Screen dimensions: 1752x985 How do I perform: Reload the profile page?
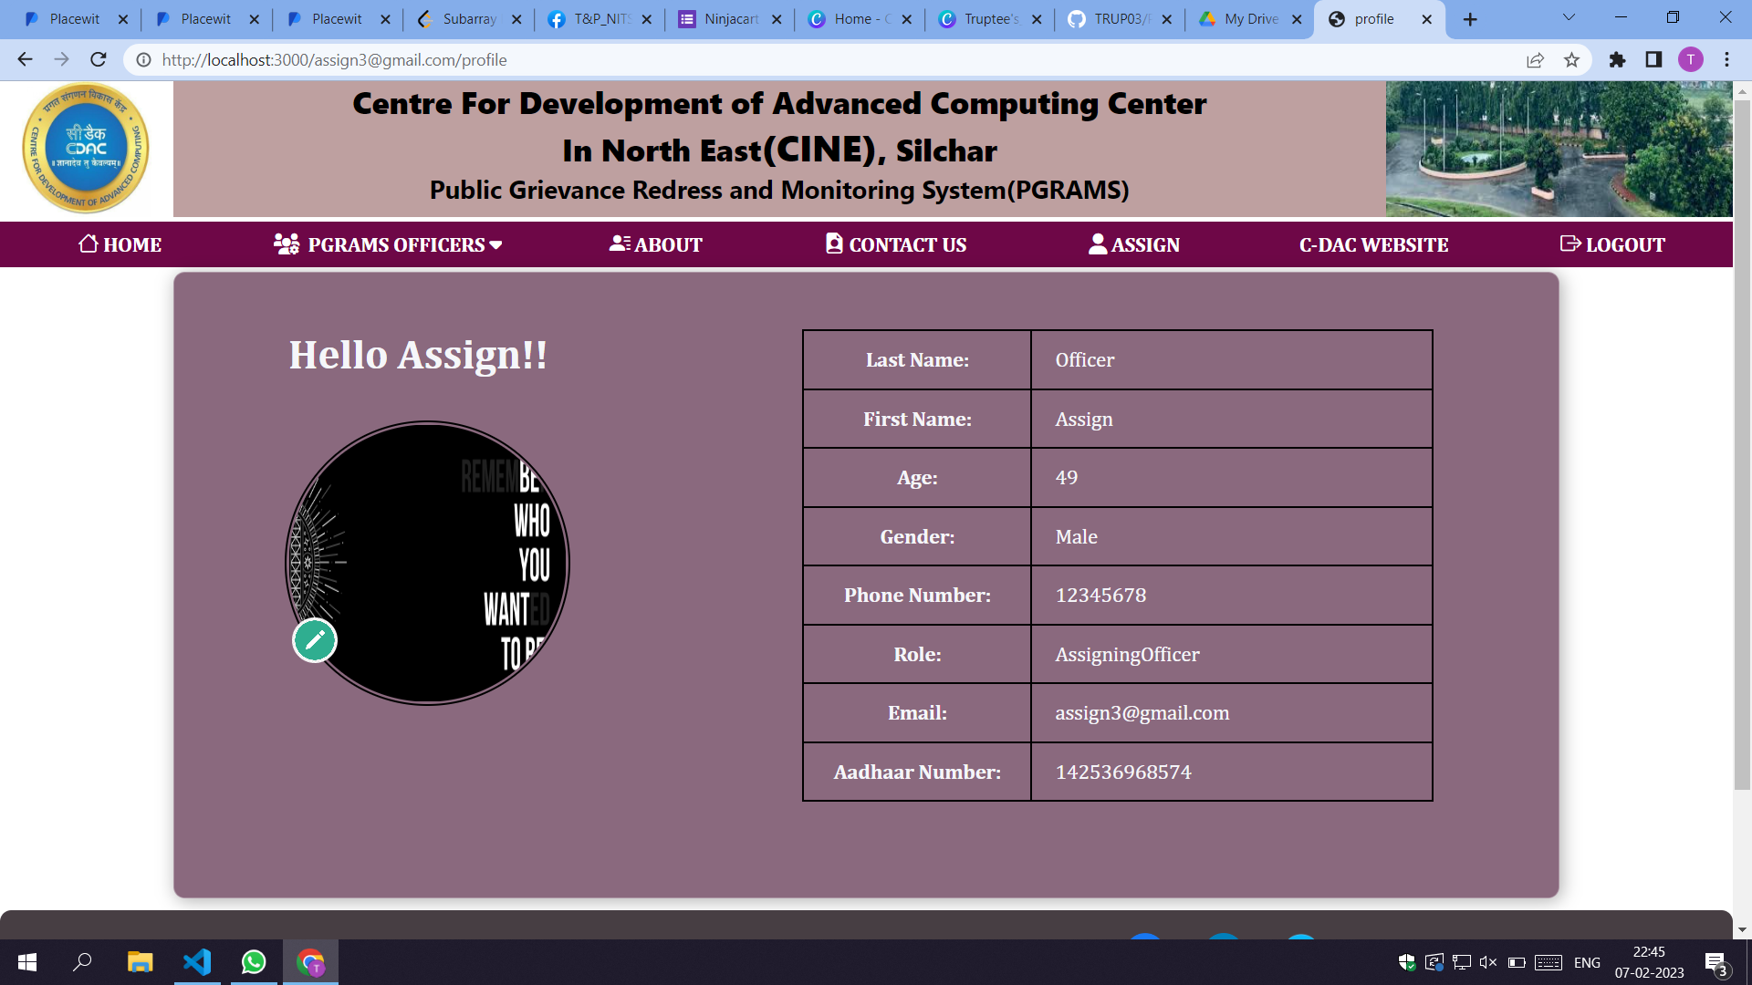coord(99,60)
